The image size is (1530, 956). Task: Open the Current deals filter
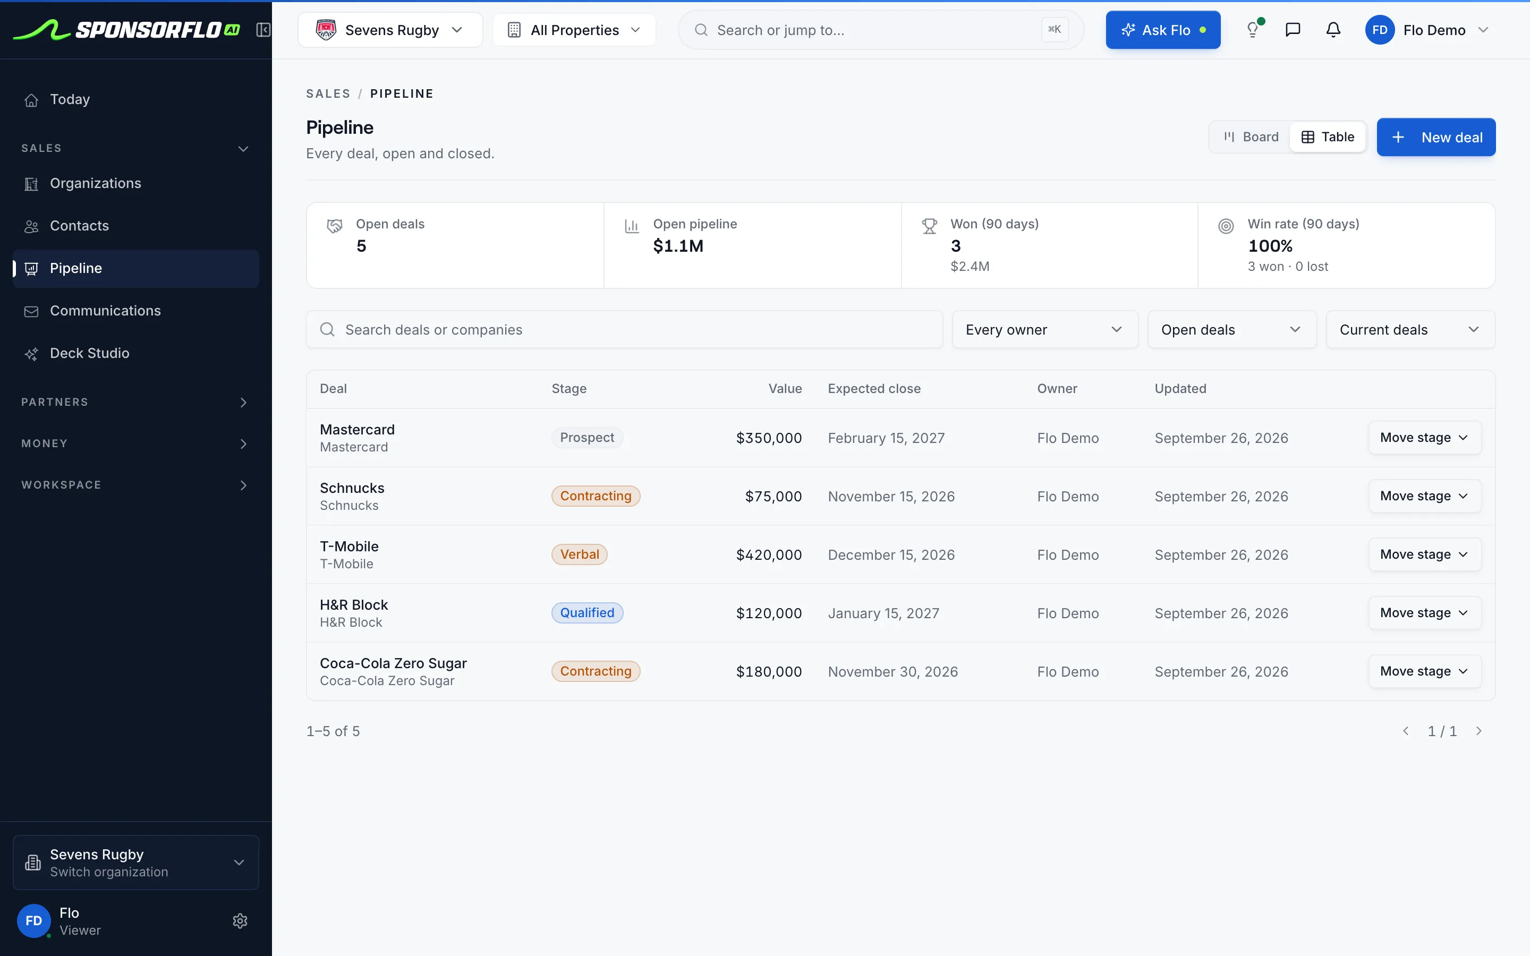click(x=1410, y=329)
